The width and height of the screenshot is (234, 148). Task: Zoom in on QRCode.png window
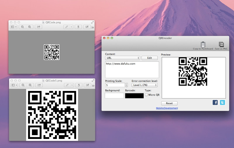(x=30, y=27)
